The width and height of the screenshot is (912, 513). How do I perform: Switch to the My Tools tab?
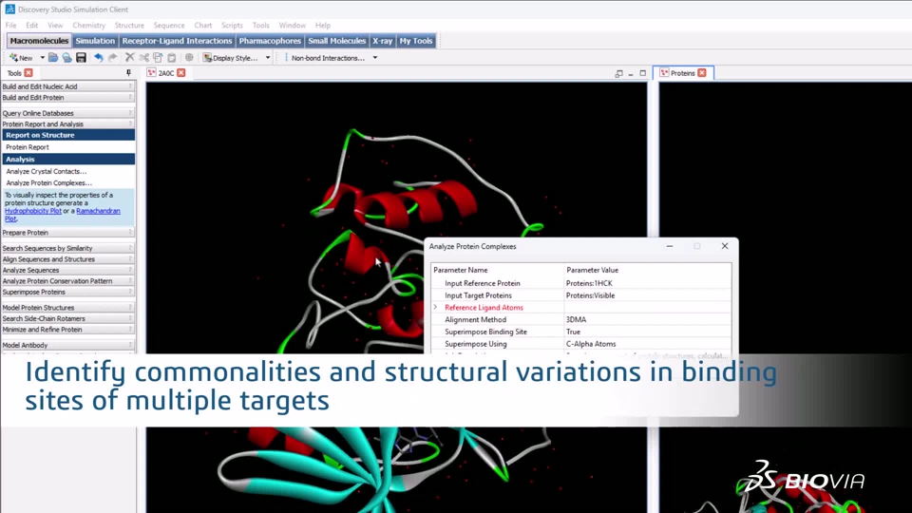tap(416, 41)
